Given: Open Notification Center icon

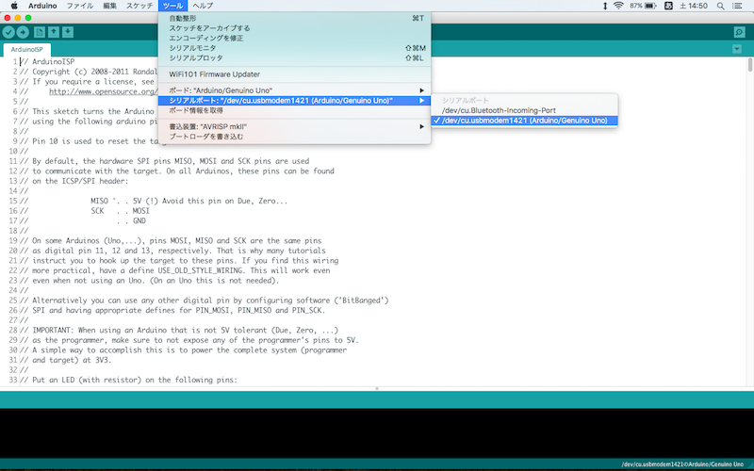Looking at the screenshot, I should tap(737, 6).
